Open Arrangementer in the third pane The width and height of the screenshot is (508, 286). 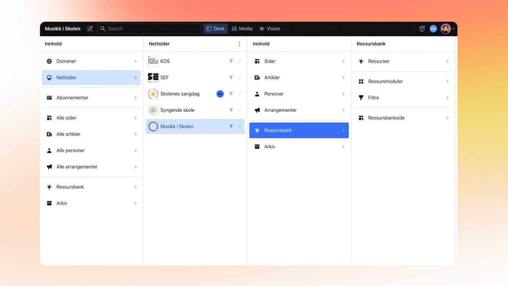(299, 110)
